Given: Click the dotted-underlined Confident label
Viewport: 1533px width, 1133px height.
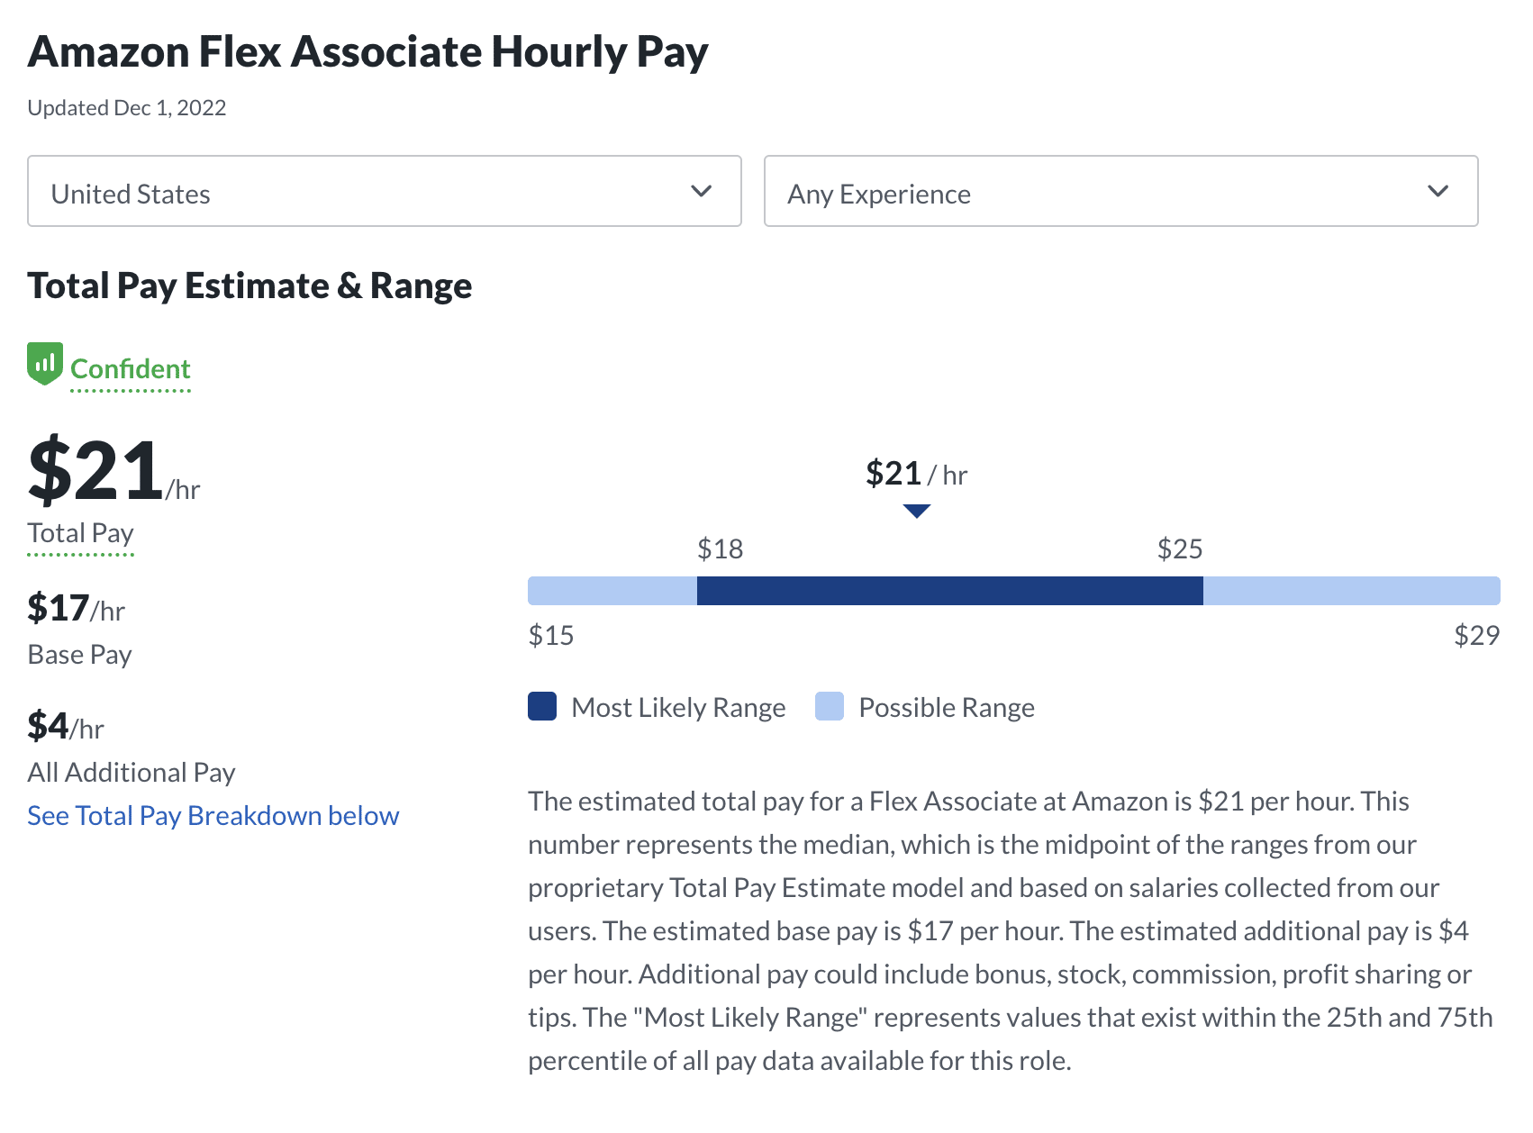Looking at the screenshot, I should [131, 369].
